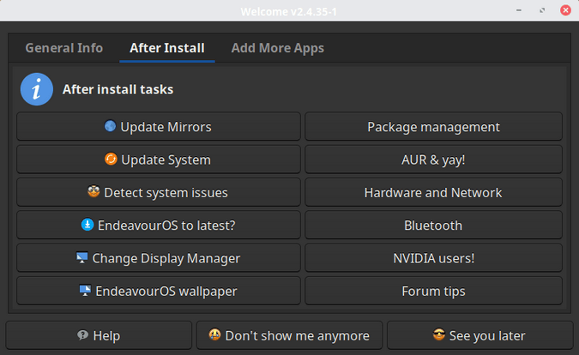Screen dimensions: 579x355
Task: Click the face icon on Detect system issues
Action: (93, 192)
